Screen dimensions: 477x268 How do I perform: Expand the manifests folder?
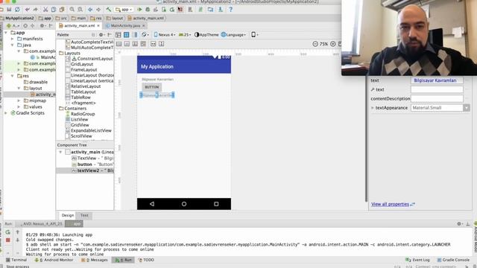(x=13, y=39)
